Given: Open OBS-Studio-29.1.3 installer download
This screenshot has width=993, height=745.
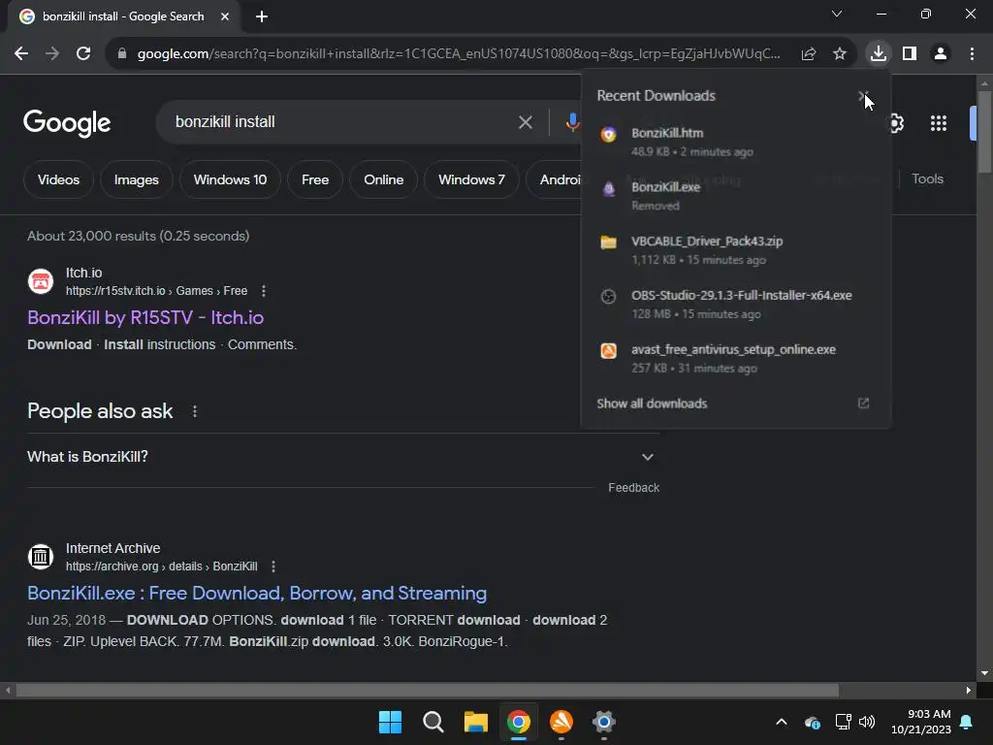Looking at the screenshot, I should [735, 304].
